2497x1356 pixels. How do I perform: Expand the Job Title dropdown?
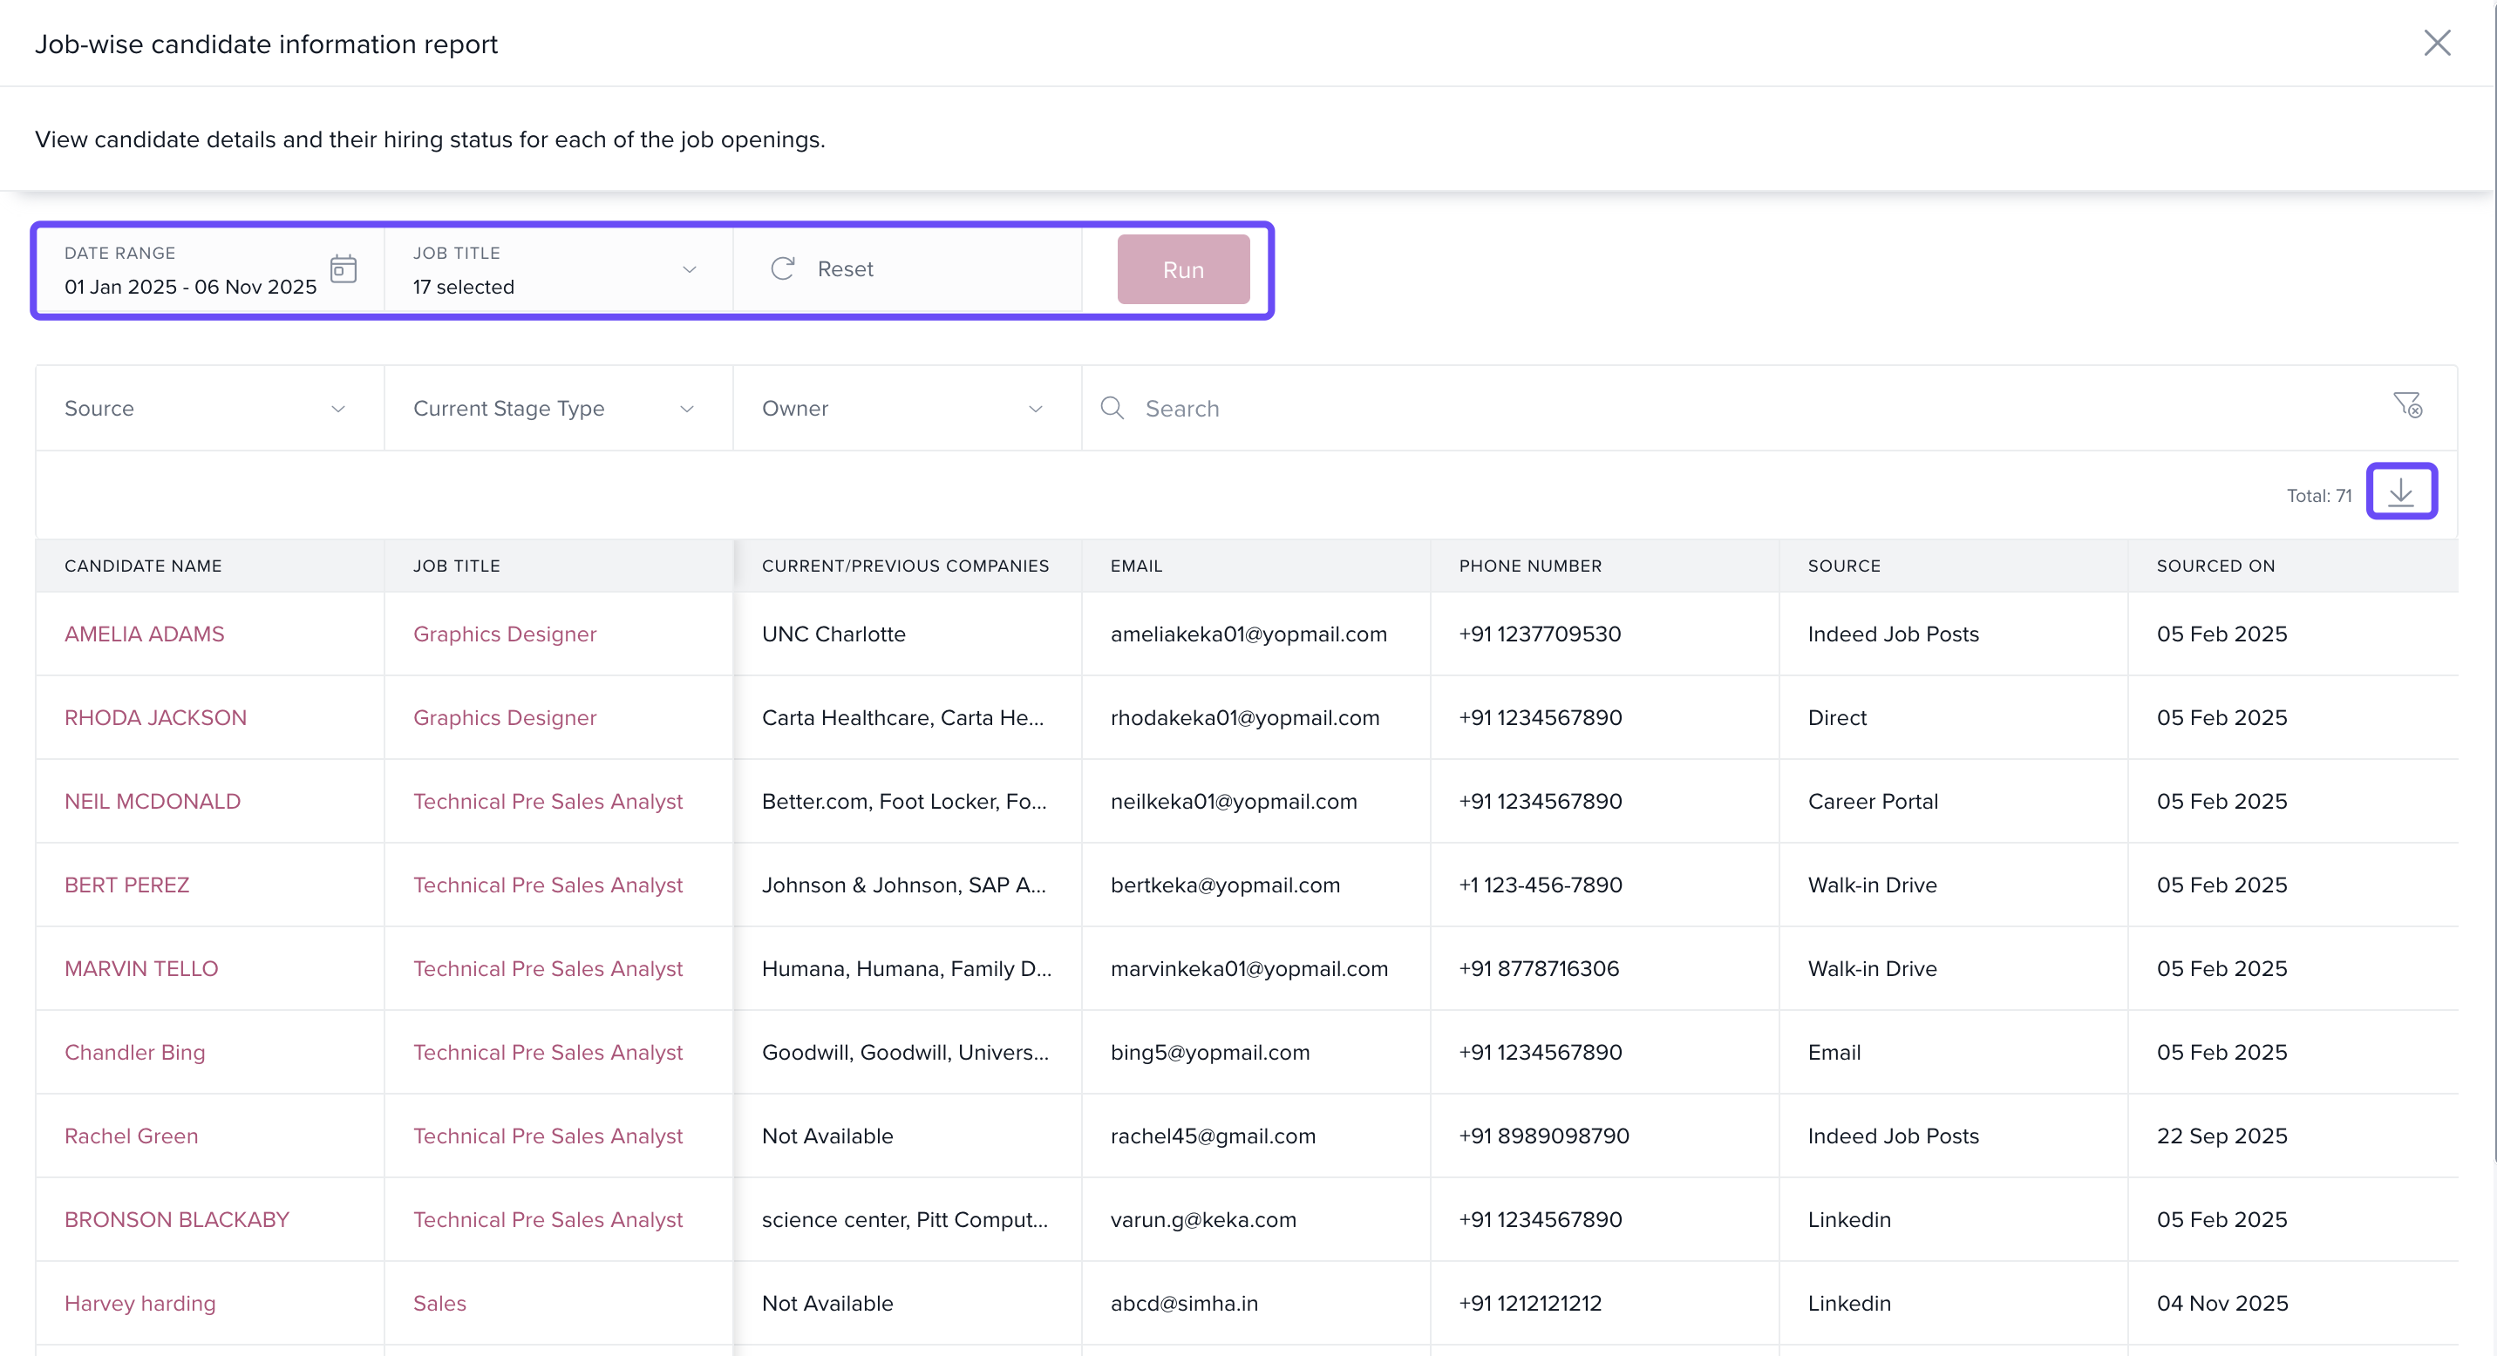point(689,269)
